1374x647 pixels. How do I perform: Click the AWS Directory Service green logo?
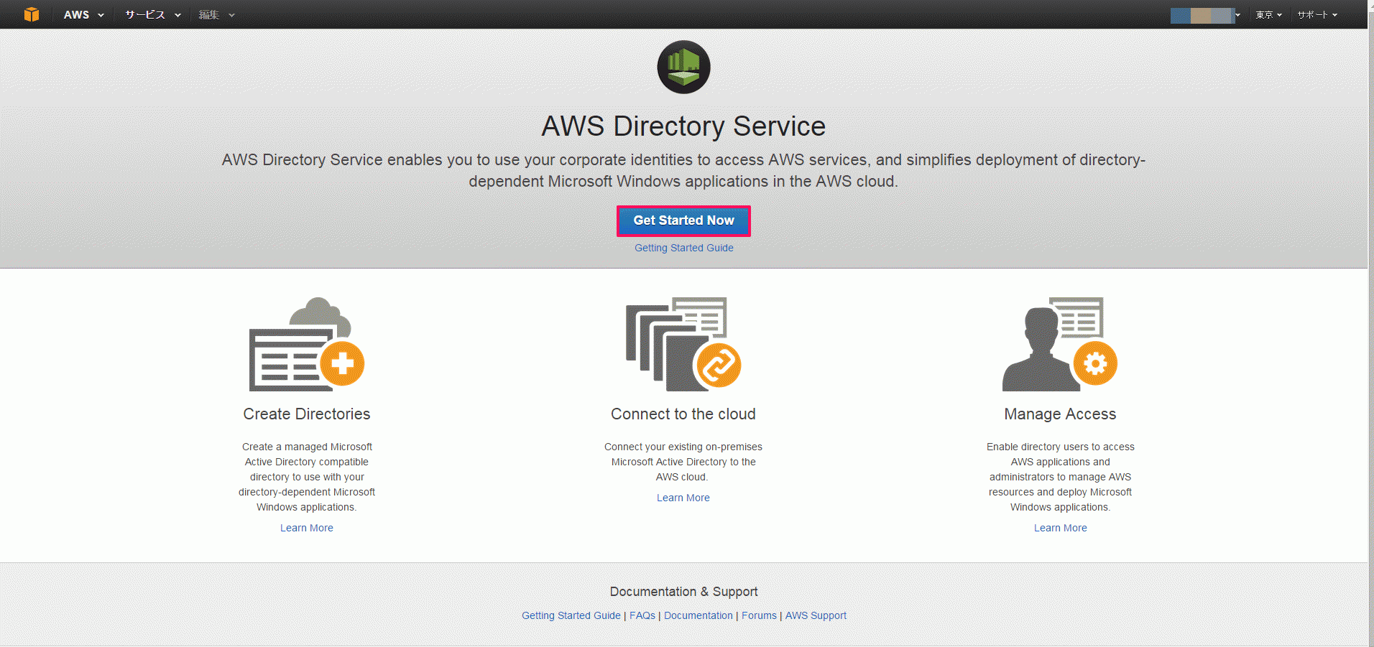click(683, 67)
